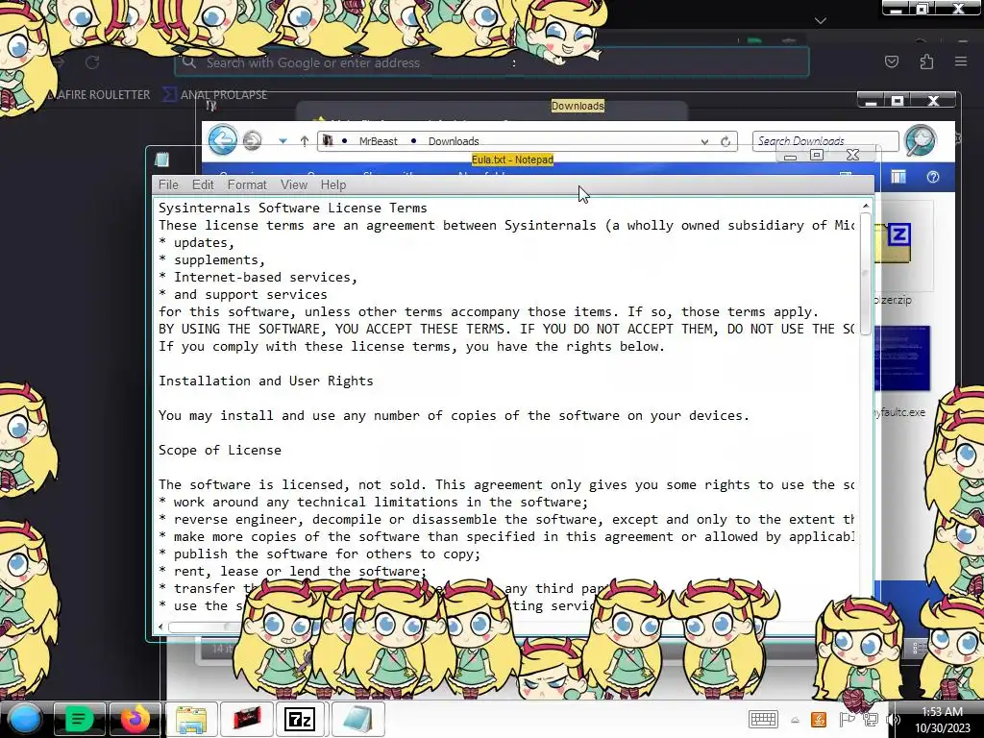
Task: Open the touch keyboard tray icon
Action: coord(763,719)
